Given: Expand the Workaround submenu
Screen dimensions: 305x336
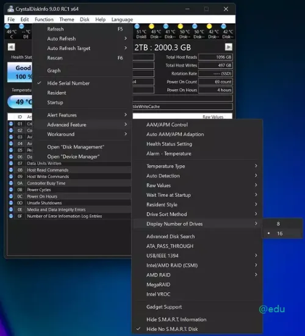Looking at the screenshot, I should [82, 134].
